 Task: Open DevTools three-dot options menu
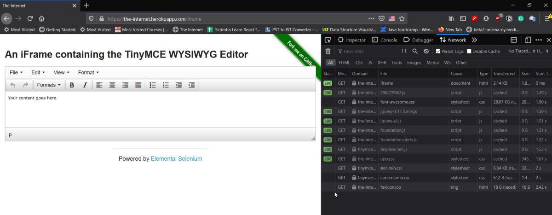(538, 40)
